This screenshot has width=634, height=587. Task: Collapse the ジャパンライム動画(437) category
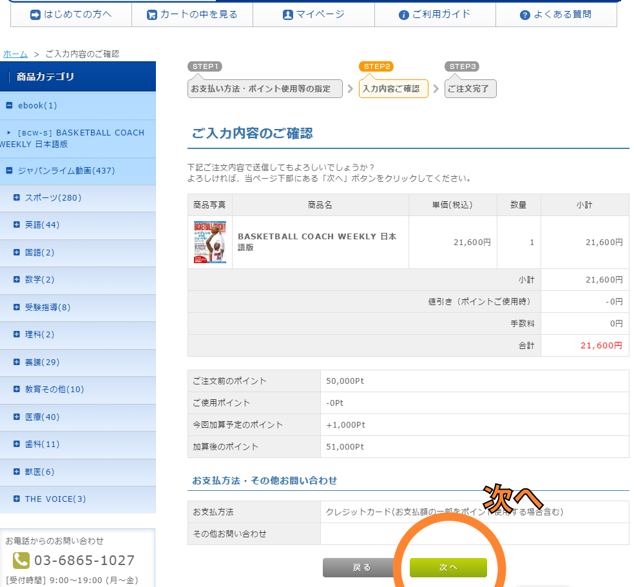[x=9, y=170]
